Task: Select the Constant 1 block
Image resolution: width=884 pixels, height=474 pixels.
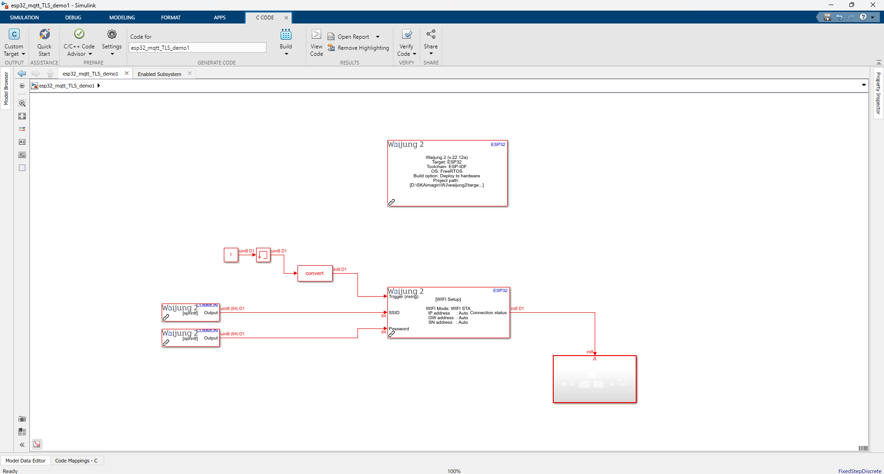Action: [231, 255]
